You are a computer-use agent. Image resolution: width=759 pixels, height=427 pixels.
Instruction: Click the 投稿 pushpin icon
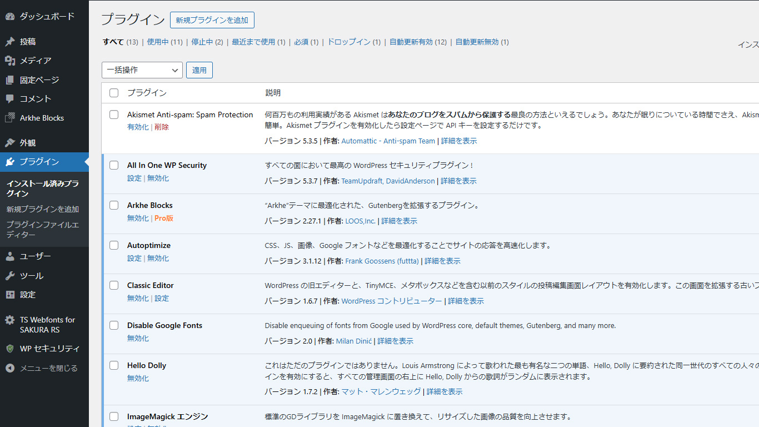tap(10, 42)
